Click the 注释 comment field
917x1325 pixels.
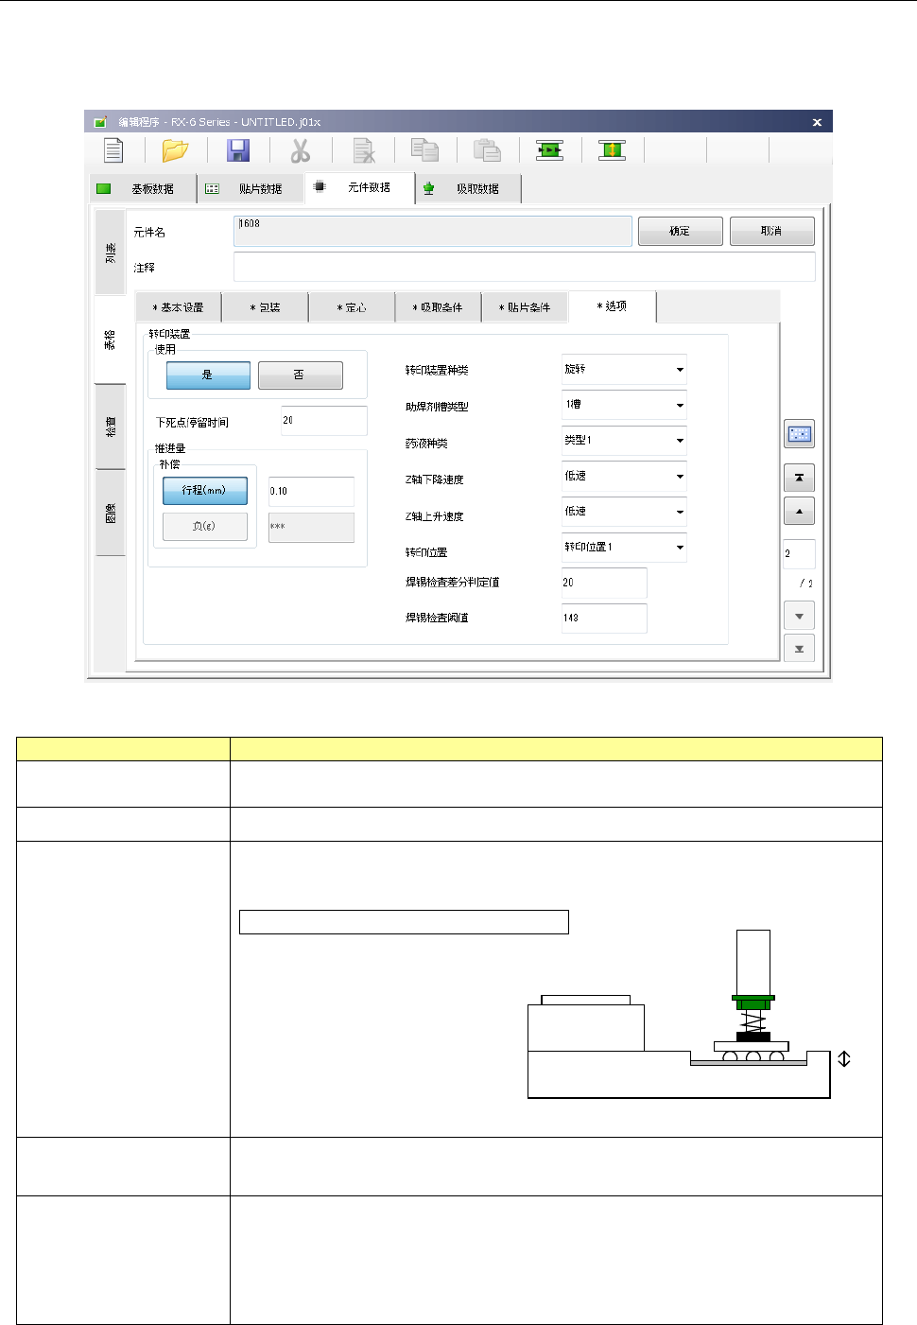pos(525,267)
